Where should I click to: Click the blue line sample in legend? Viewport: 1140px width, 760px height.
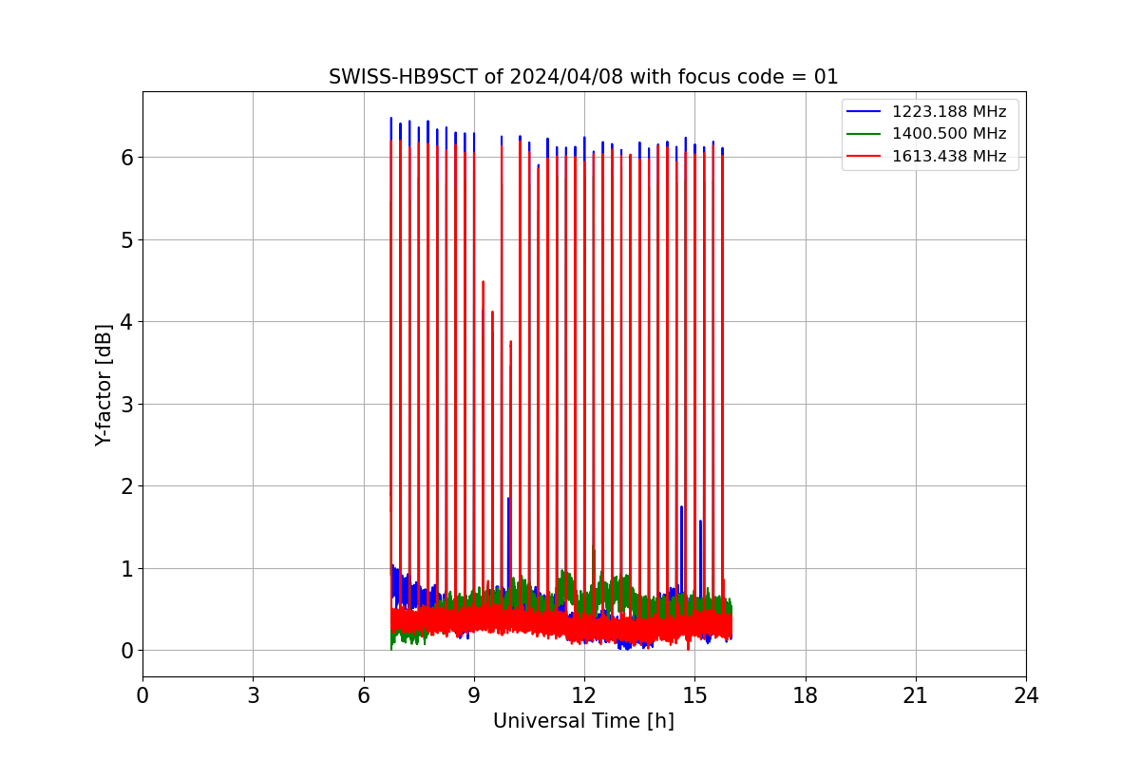click(x=864, y=112)
